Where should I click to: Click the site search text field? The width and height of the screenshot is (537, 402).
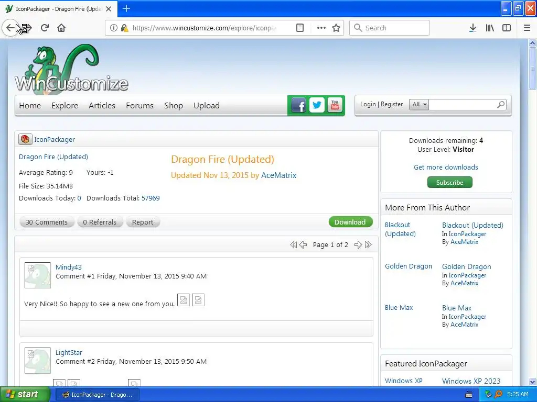click(461, 105)
